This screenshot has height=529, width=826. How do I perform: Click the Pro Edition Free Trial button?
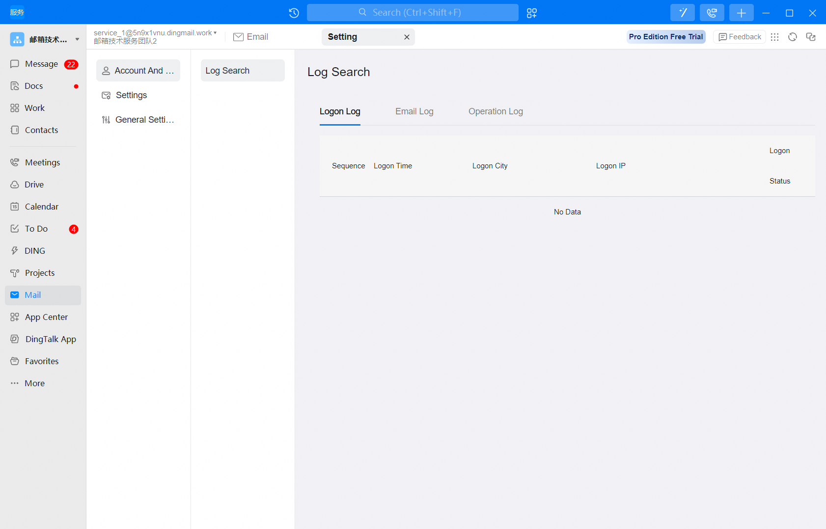[x=665, y=37]
